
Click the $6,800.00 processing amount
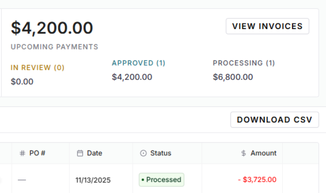click(233, 77)
